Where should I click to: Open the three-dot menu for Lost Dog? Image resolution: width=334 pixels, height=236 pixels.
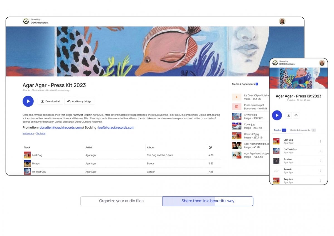tap(321, 141)
